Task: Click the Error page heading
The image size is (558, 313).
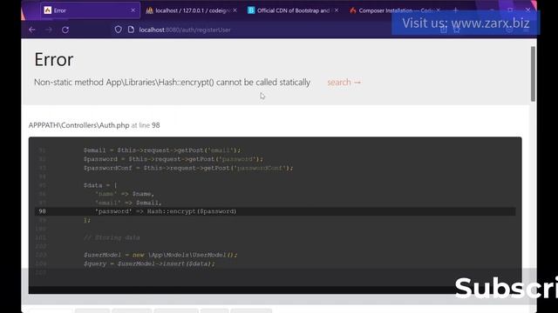Action: coord(54,59)
